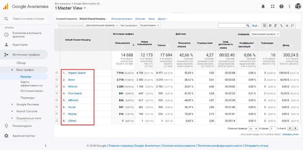Open Карты эффективности report
This screenshot has height=150, width=303.
coord(31,84)
